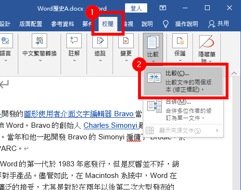Click the 操作說明 search box

tap(187, 24)
